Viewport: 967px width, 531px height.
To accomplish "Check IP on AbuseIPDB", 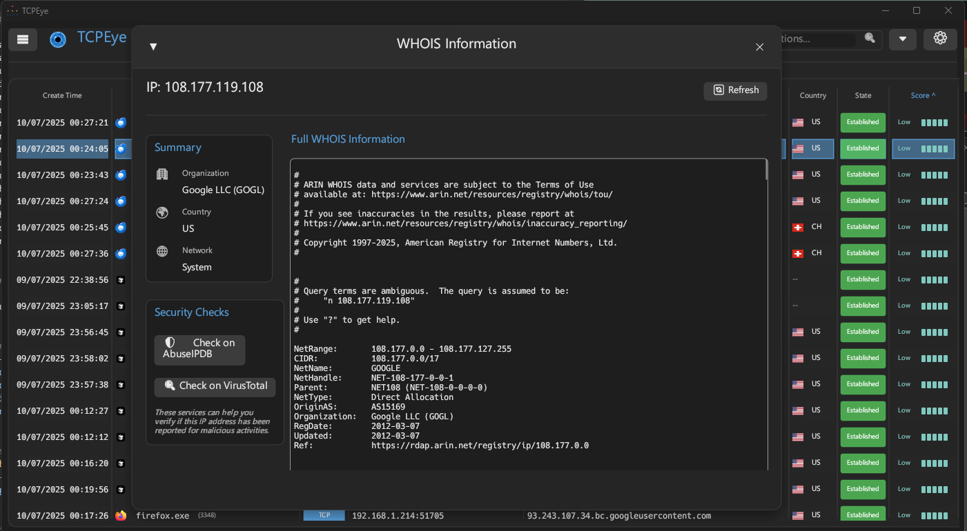I will tap(199, 350).
